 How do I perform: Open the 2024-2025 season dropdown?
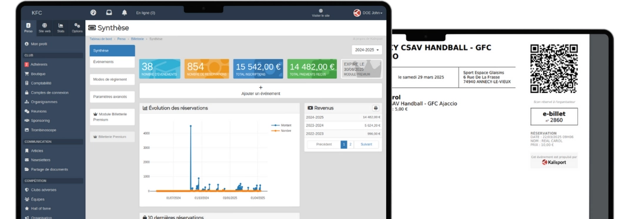click(x=367, y=50)
